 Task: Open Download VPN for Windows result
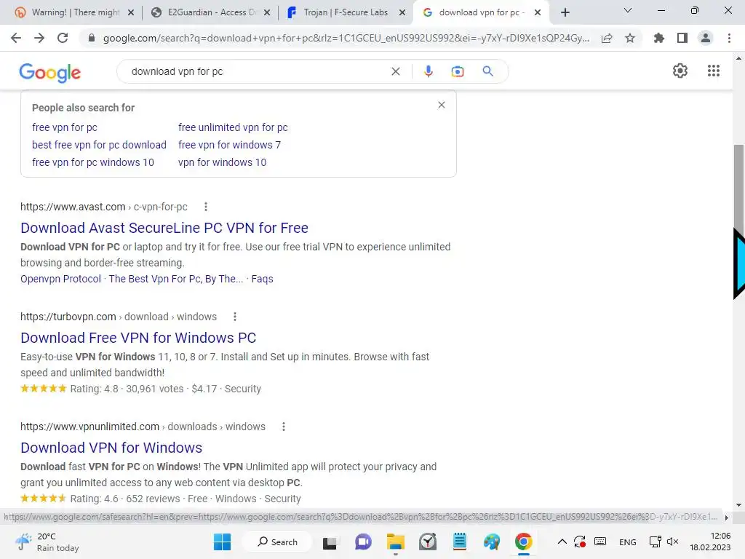click(111, 448)
